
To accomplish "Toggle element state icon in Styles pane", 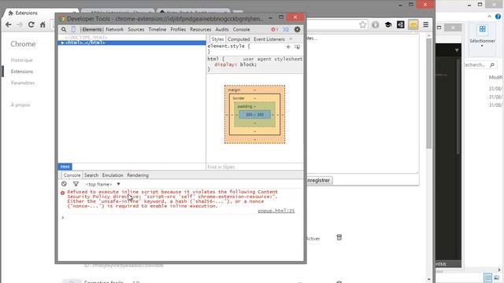I will point(298,47).
